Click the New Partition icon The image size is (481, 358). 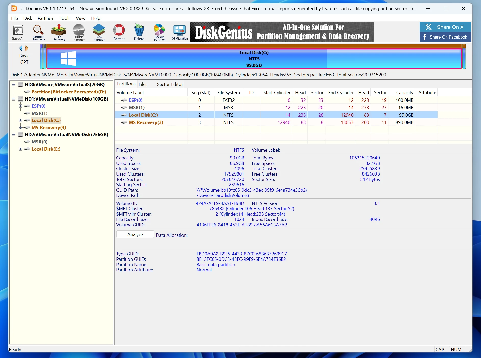pyautogui.click(x=99, y=32)
